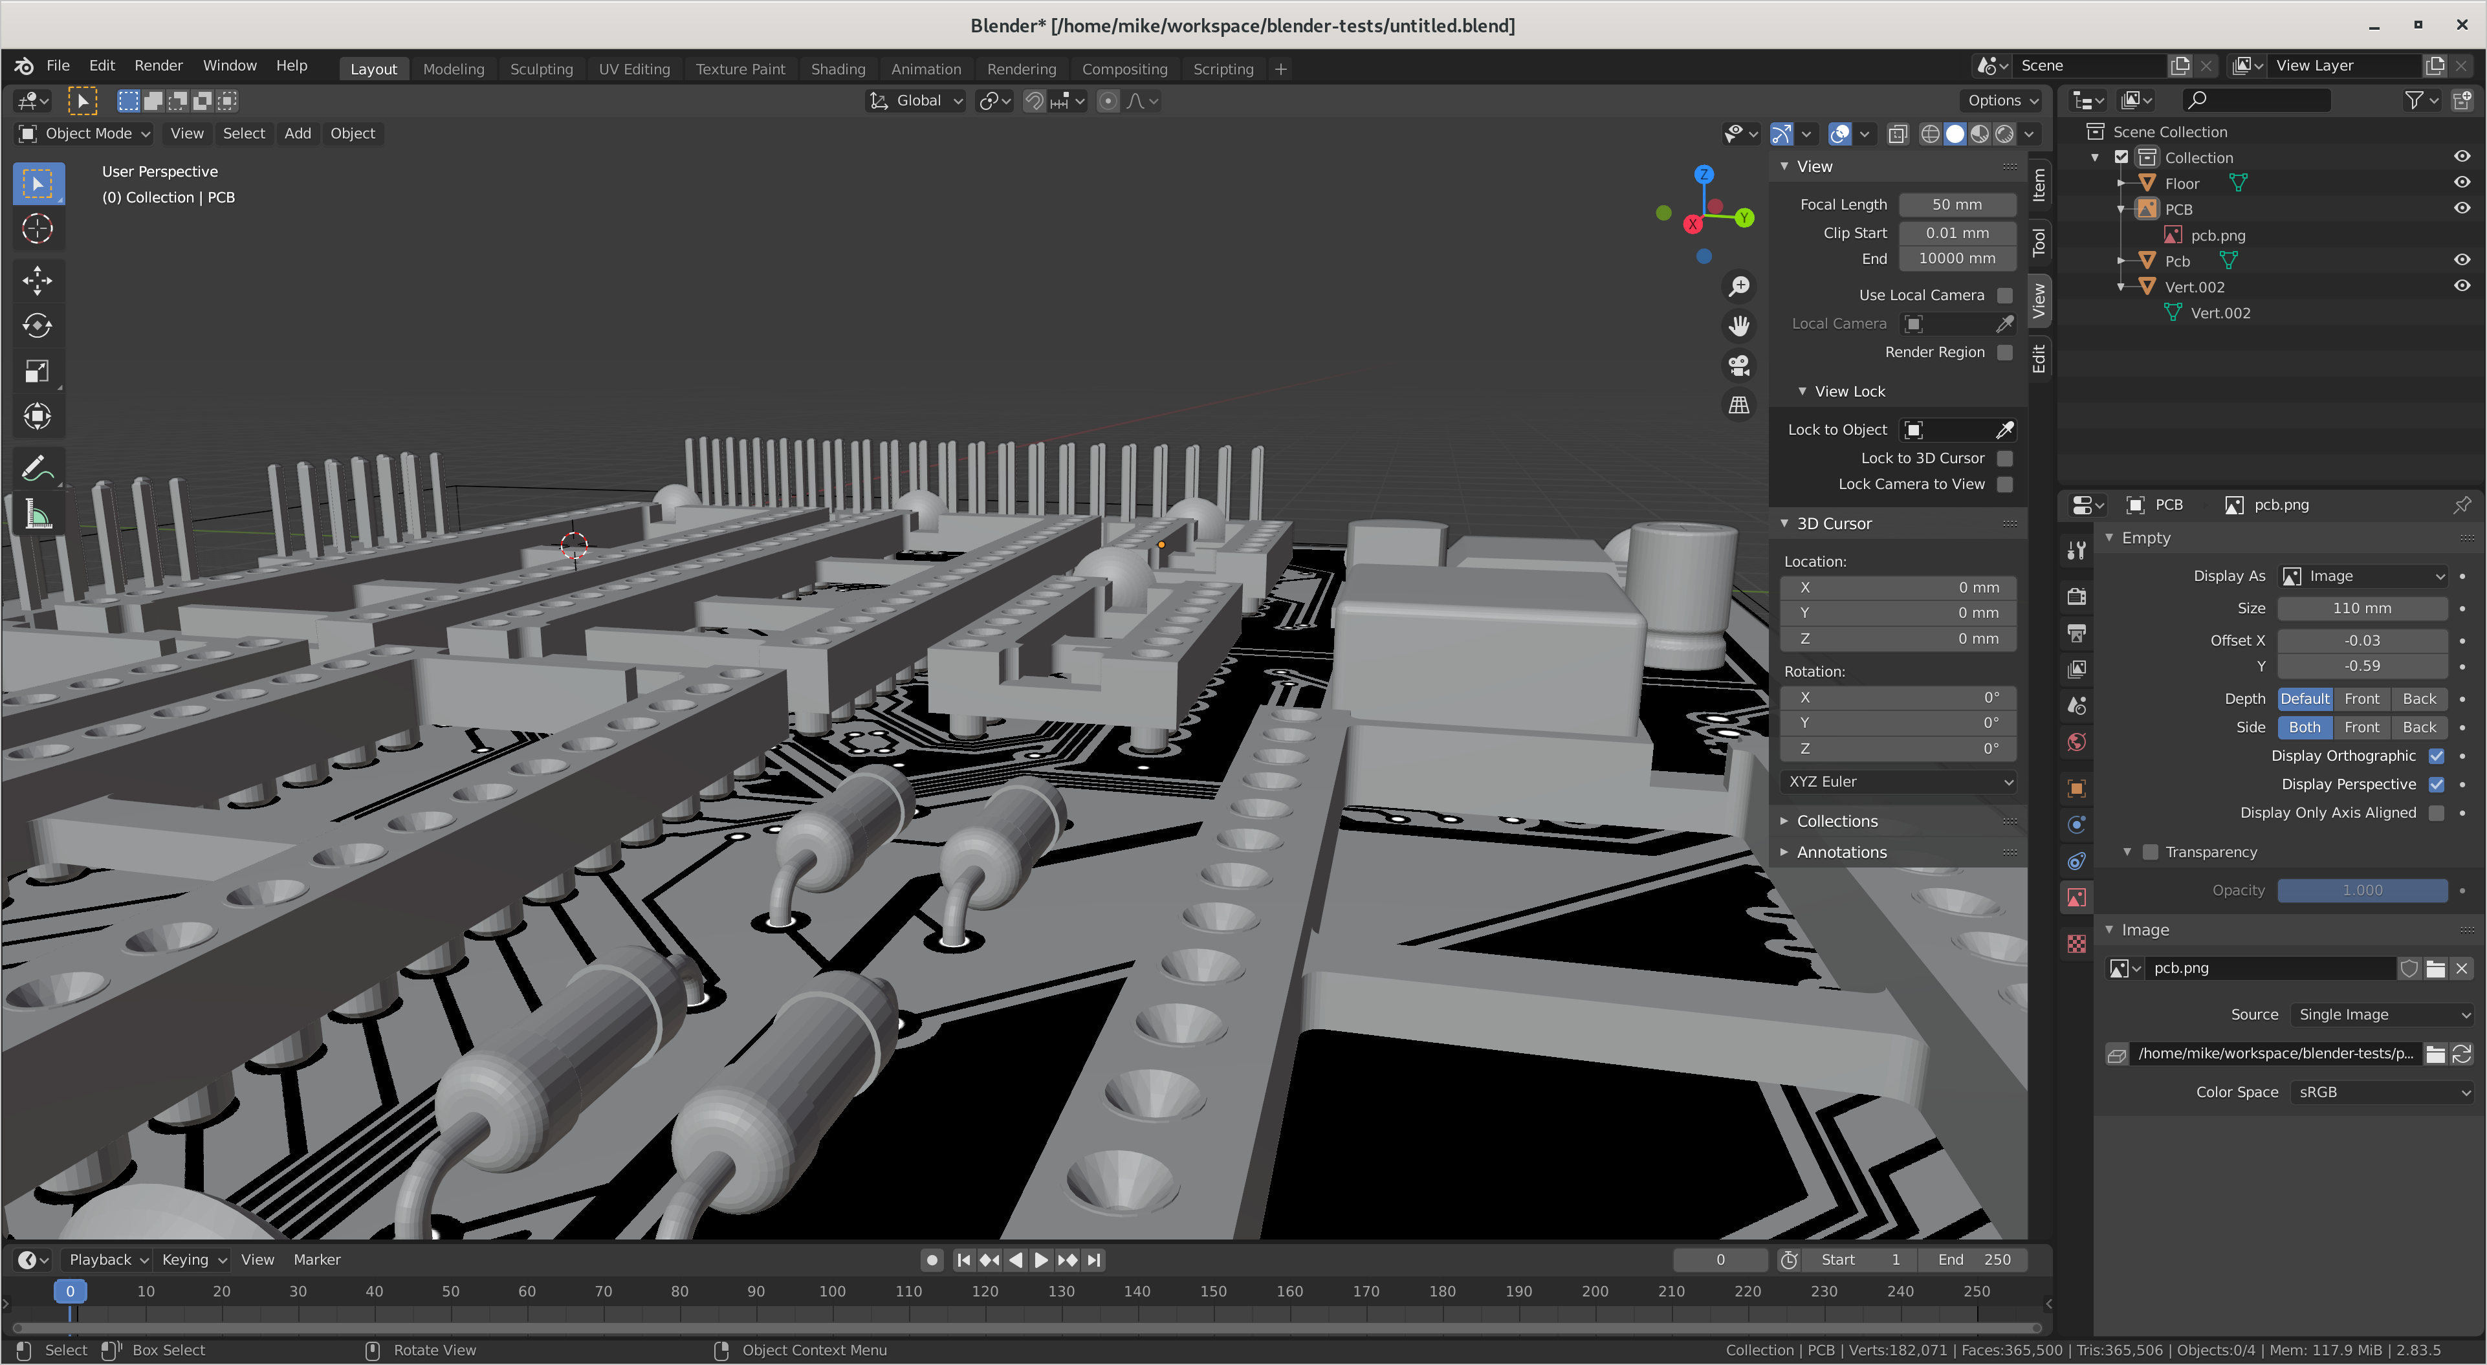The image size is (2487, 1365).
Task: Select the Measure ruler tool
Action: click(x=37, y=514)
